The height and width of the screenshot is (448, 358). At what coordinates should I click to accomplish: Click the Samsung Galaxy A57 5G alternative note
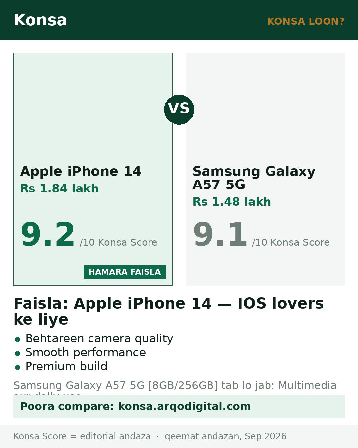coord(175,387)
